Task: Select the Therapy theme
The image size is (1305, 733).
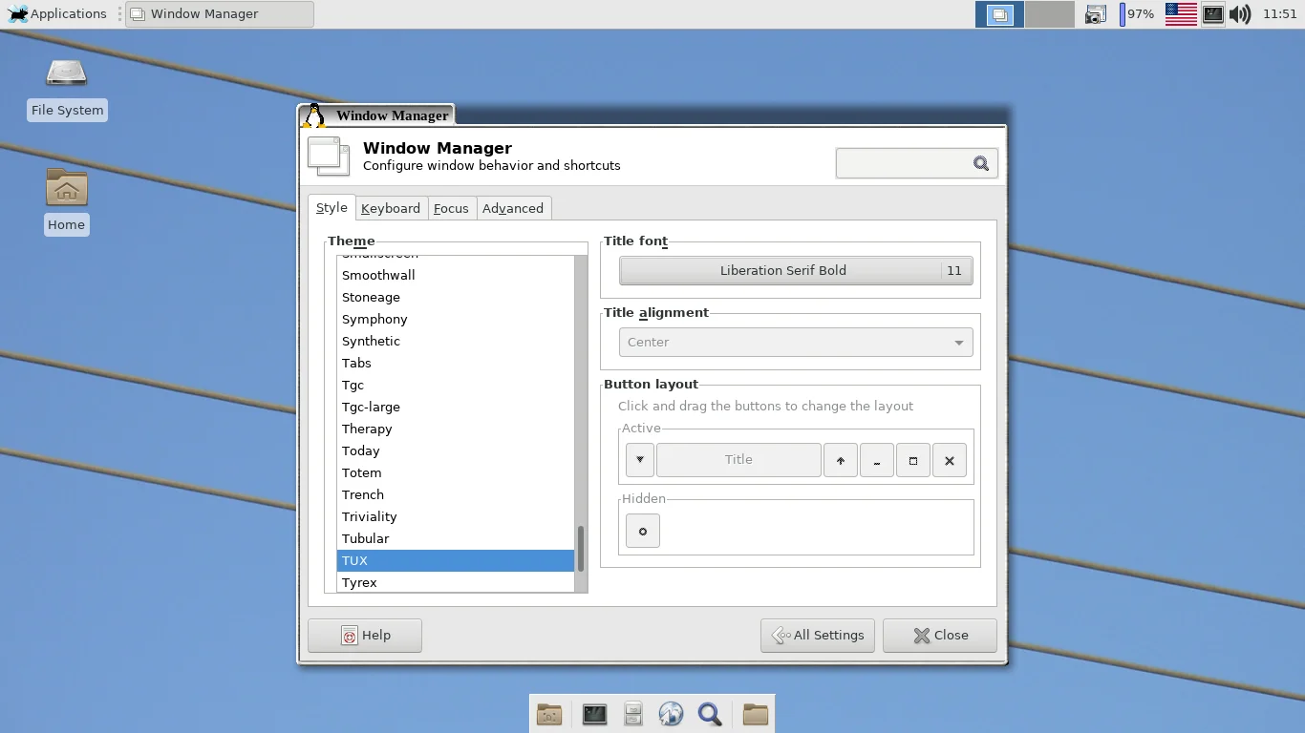Action: click(456, 429)
